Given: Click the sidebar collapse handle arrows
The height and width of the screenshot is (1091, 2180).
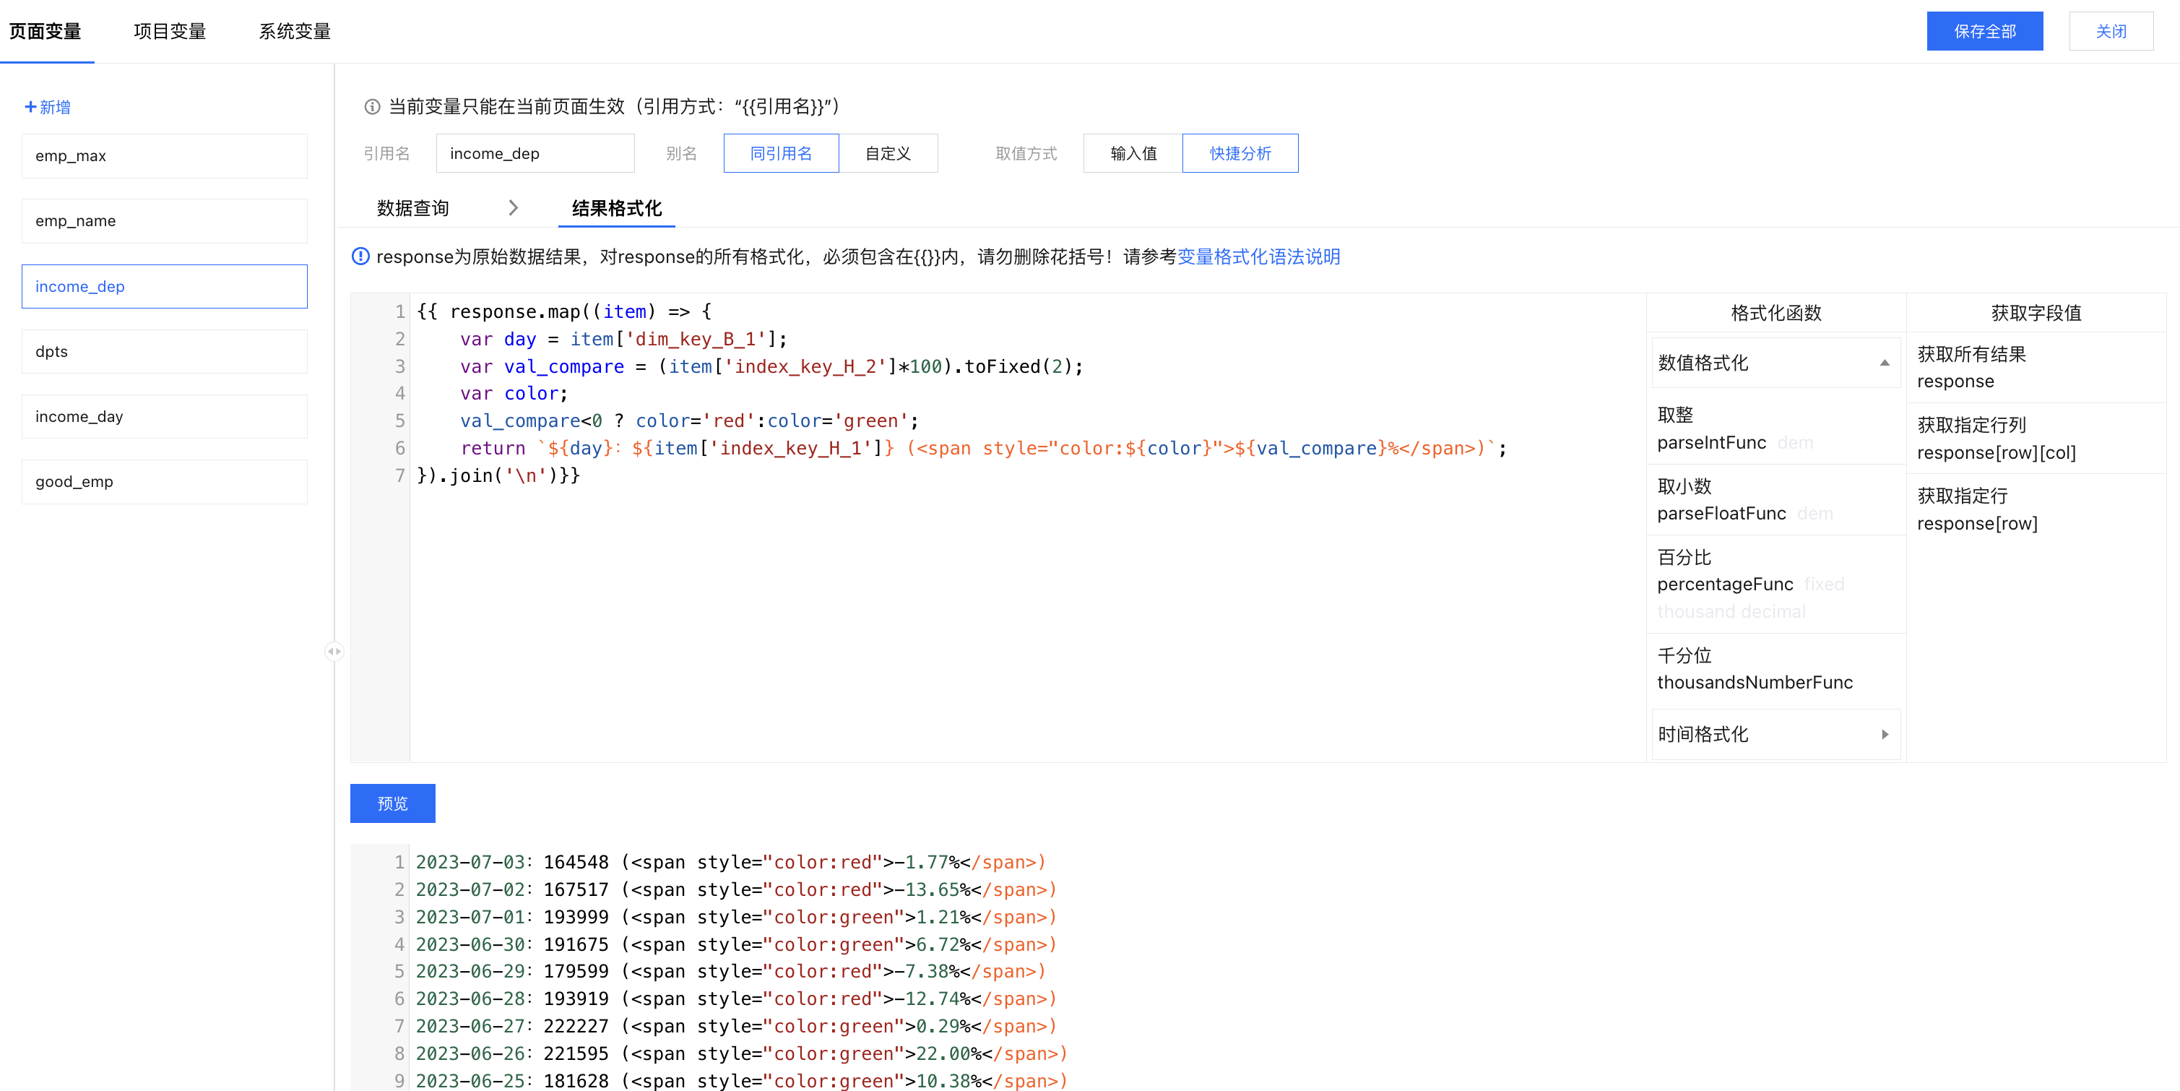Looking at the screenshot, I should (334, 651).
